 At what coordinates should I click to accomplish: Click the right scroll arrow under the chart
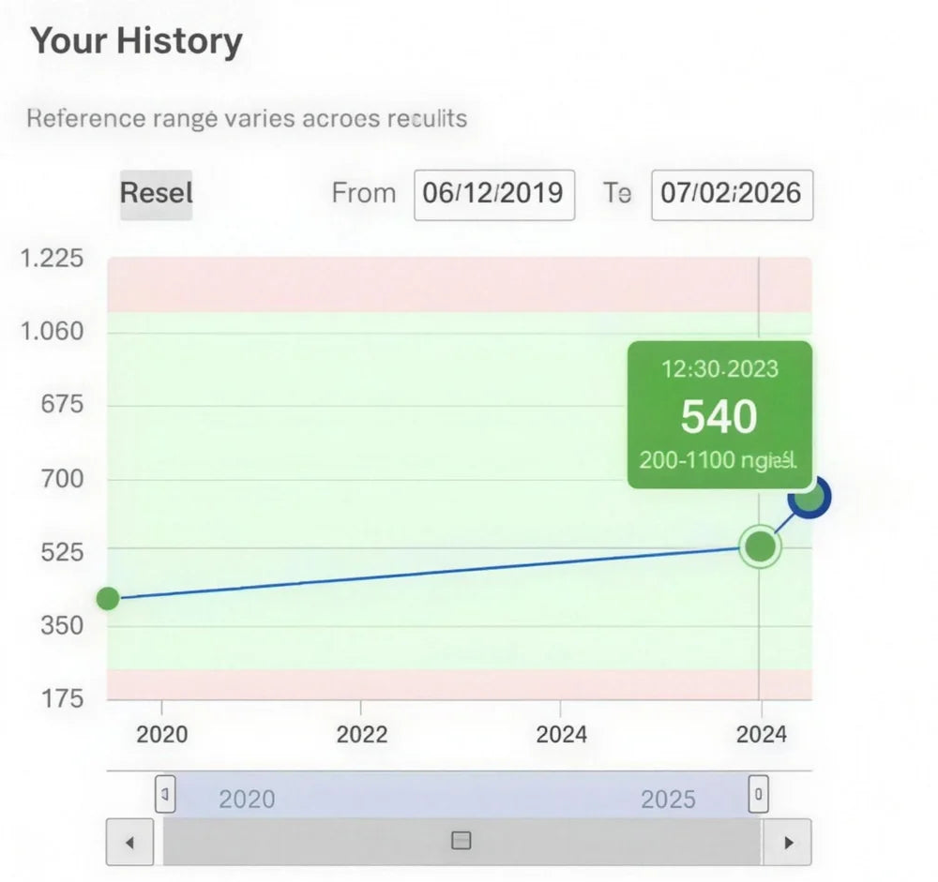tap(789, 842)
